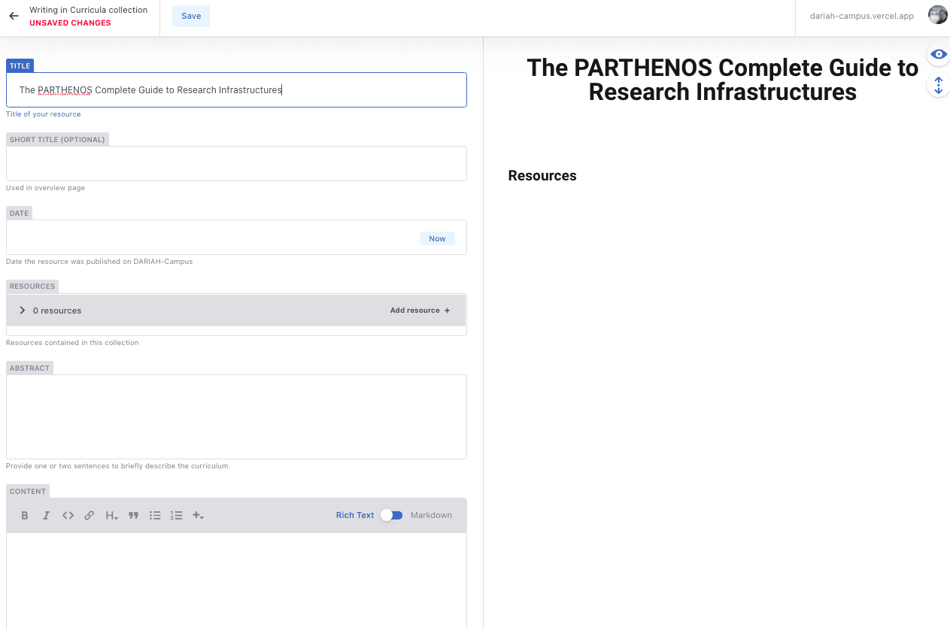Open the headings dropdown

(111, 516)
